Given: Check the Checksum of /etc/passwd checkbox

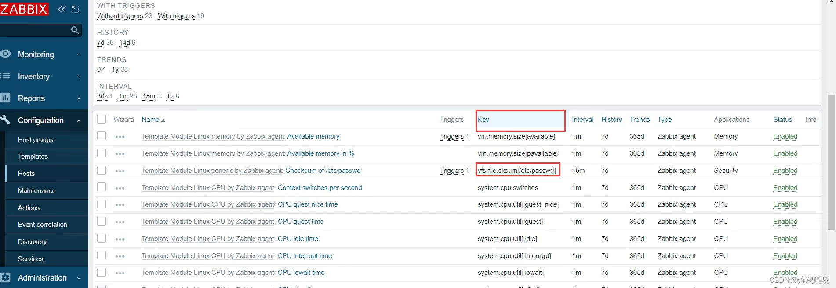Looking at the screenshot, I should coord(102,170).
